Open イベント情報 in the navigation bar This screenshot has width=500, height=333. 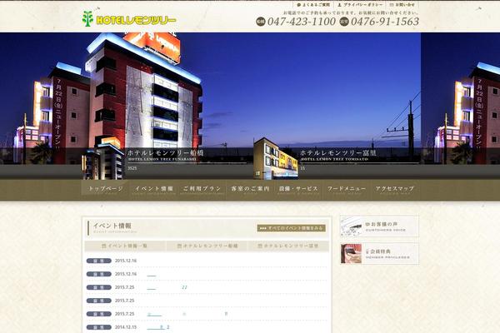[x=154, y=190]
